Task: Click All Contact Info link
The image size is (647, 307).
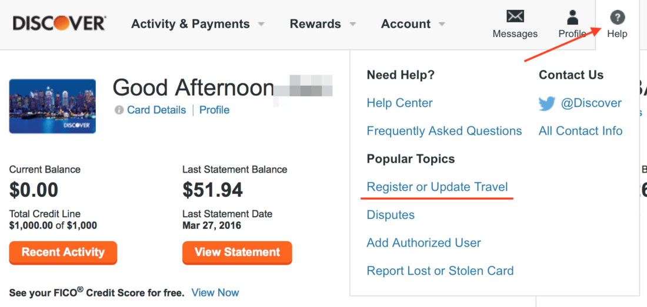Action: (x=580, y=131)
